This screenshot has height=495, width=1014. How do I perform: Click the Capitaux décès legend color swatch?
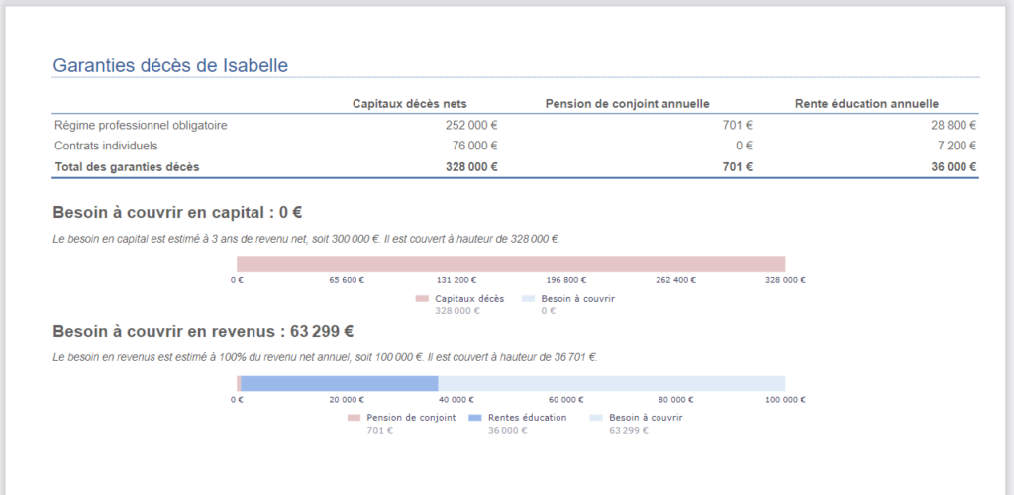tap(422, 299)
